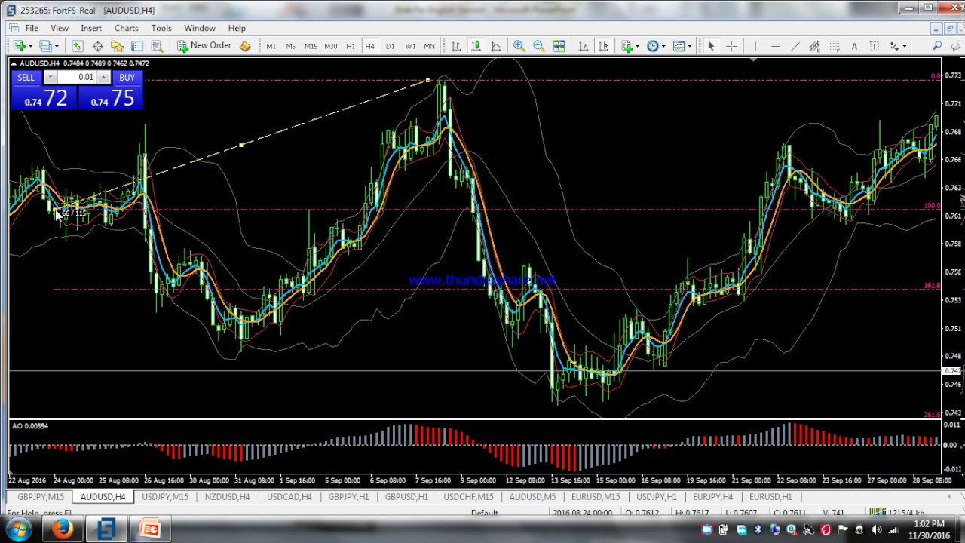Switch chart to H1 timeframe
965x543 pixels.
click(351, 46)
